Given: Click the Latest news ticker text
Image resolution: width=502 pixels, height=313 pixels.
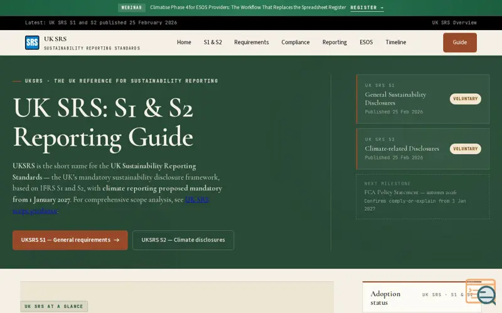Looking at the screenshot, I should click(x=101, y=23).
